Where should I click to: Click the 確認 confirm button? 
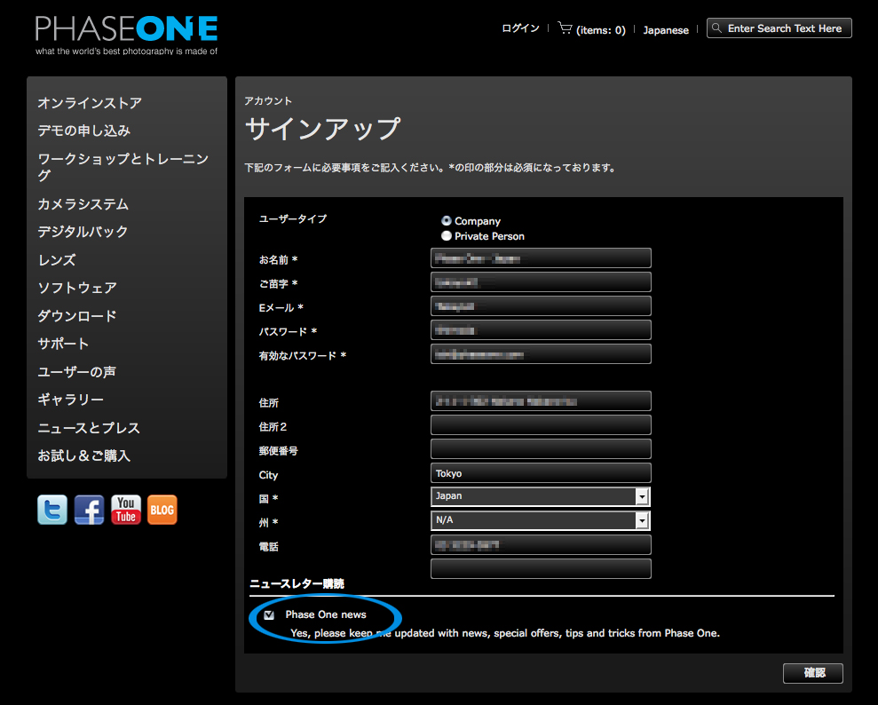[812, 673]
